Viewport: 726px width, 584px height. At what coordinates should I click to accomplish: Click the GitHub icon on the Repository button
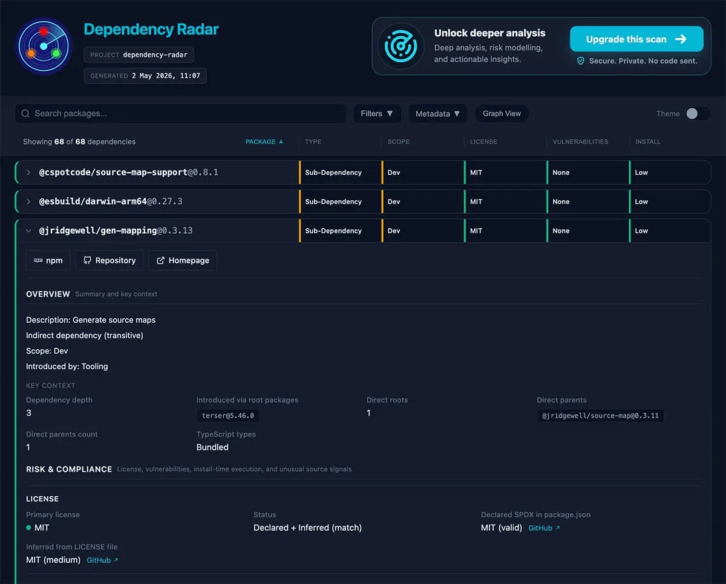click(x=88, y=260)
